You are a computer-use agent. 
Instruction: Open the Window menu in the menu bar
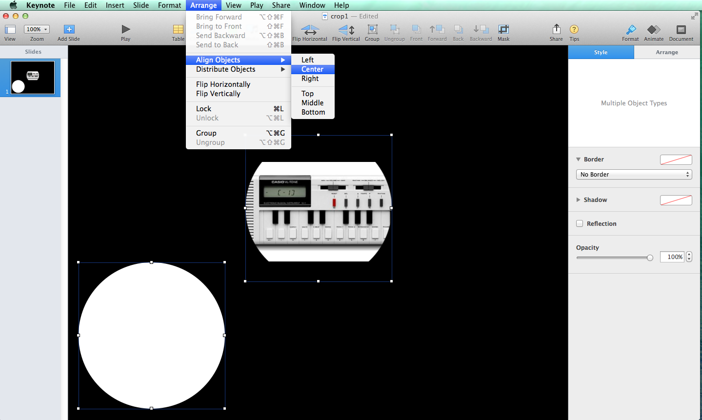[312, 5]
